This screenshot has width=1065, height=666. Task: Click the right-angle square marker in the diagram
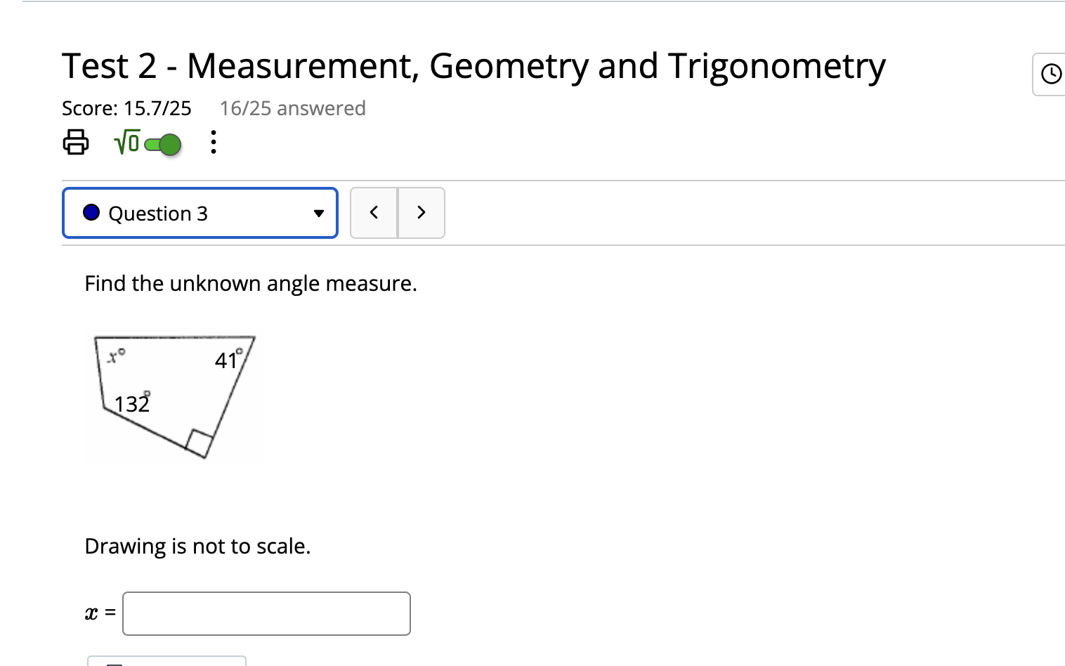tap(200, 443)
